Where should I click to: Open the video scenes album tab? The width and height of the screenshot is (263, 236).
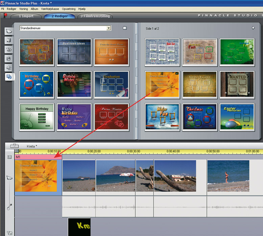9,31
